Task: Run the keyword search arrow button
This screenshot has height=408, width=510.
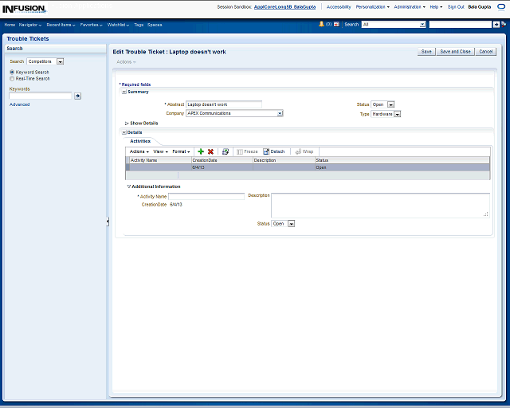Action: click(77, 96)
